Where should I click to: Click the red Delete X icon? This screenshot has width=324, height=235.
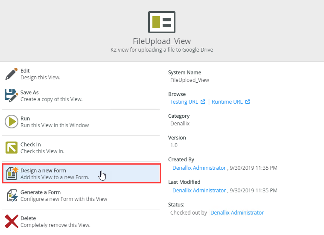(x=12, y=221)
